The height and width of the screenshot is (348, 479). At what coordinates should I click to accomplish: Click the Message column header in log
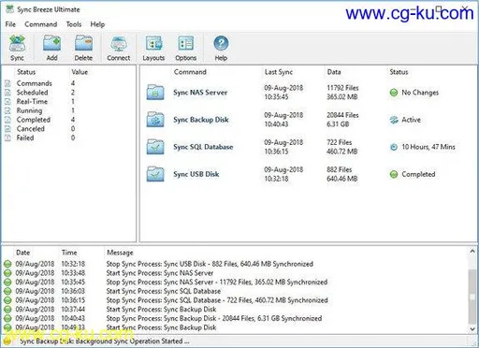[x=120, y=253]
